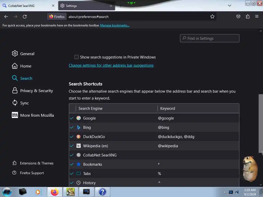Uncheck the Bing search shortcut
Viewport: 263px width, 197px height.
click(72, 127)
